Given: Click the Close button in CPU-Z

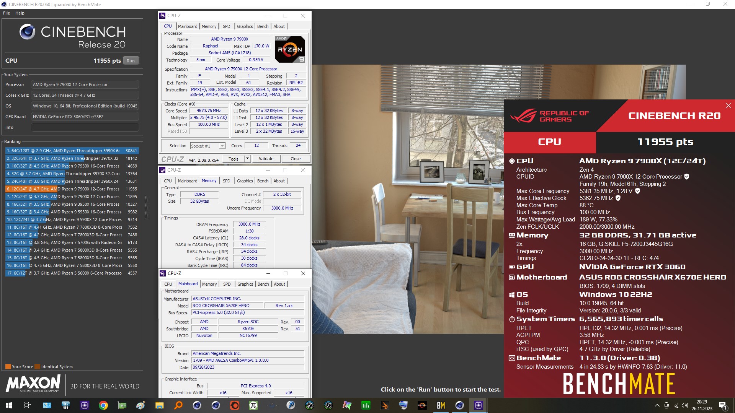Looking at the screenshot, I should (x=296, y=159).
